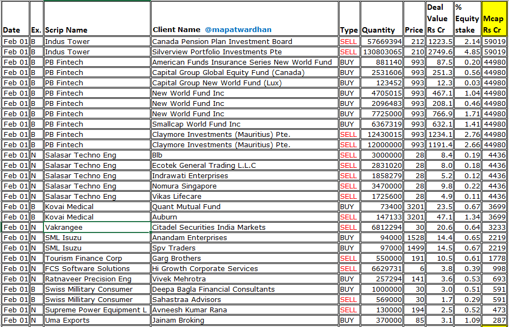Select Canada Pension Plan Investment Board cell

coord(245,42)
